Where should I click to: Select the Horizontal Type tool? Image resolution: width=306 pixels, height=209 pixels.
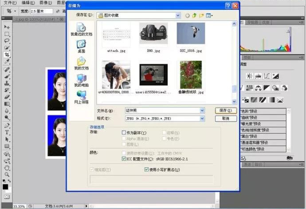[7, 132]
